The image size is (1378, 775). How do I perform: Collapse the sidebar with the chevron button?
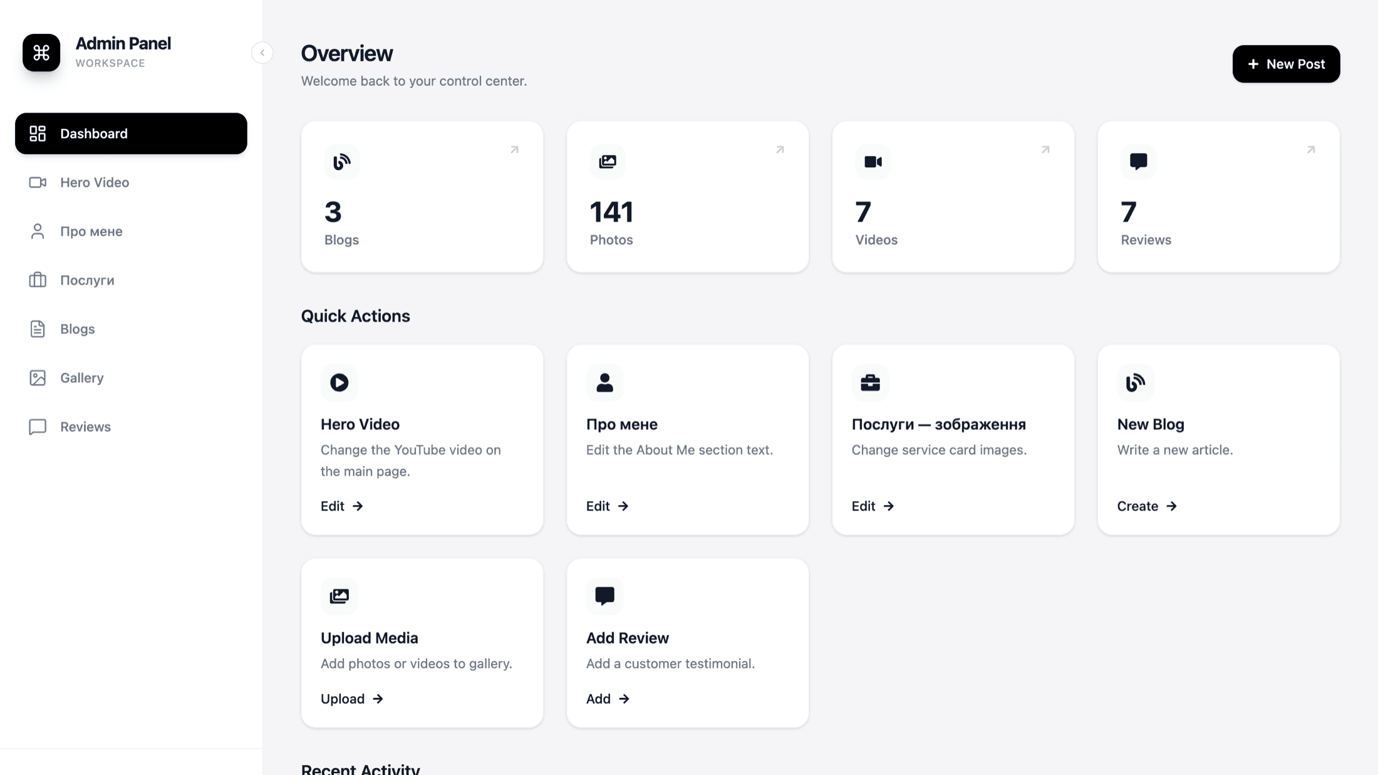pyautogui.click(x=262, y=53)
